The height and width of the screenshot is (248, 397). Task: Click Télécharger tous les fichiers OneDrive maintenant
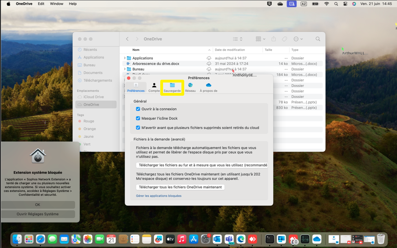[180, 187]
